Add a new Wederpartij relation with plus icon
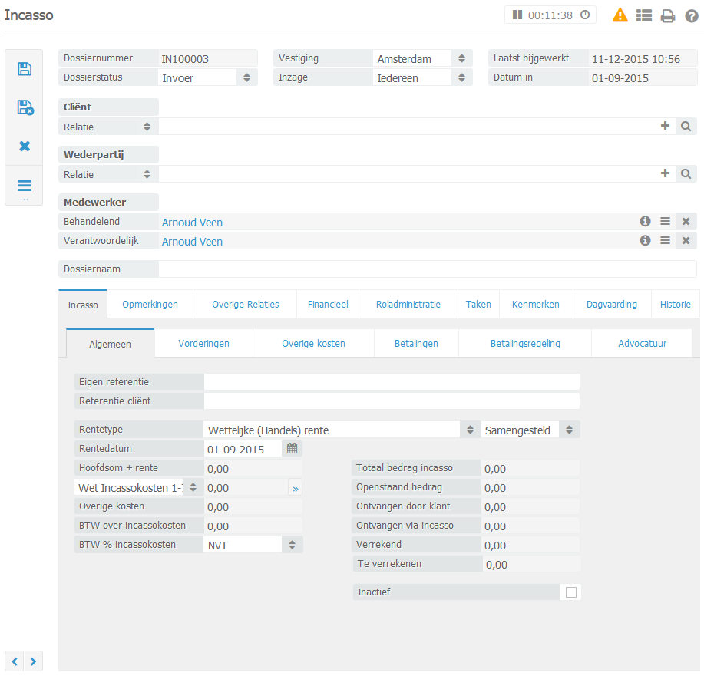This screenshot has height=676, width=704. 665,173
